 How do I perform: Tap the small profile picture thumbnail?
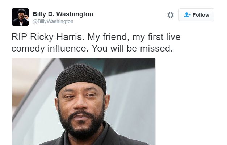click(20, 17)
